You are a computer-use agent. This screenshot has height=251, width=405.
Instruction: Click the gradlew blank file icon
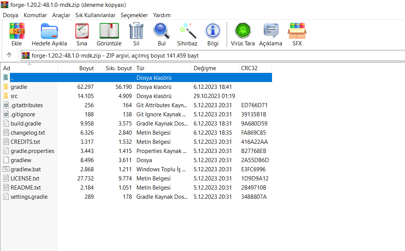tap(6, 160)
